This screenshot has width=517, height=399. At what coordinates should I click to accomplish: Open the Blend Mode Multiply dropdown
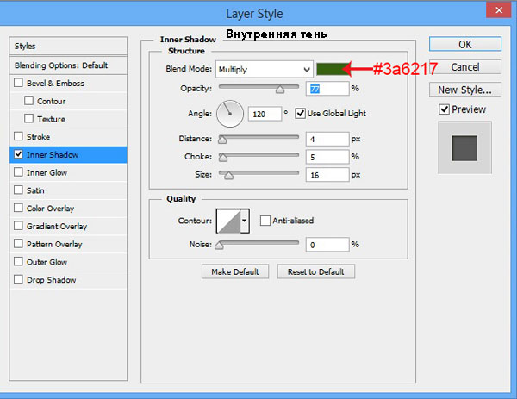pyautogui.click(x=265, y=69)
